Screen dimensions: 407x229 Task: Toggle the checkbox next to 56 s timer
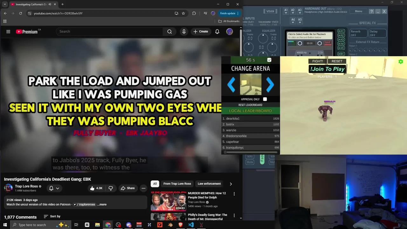269,60
